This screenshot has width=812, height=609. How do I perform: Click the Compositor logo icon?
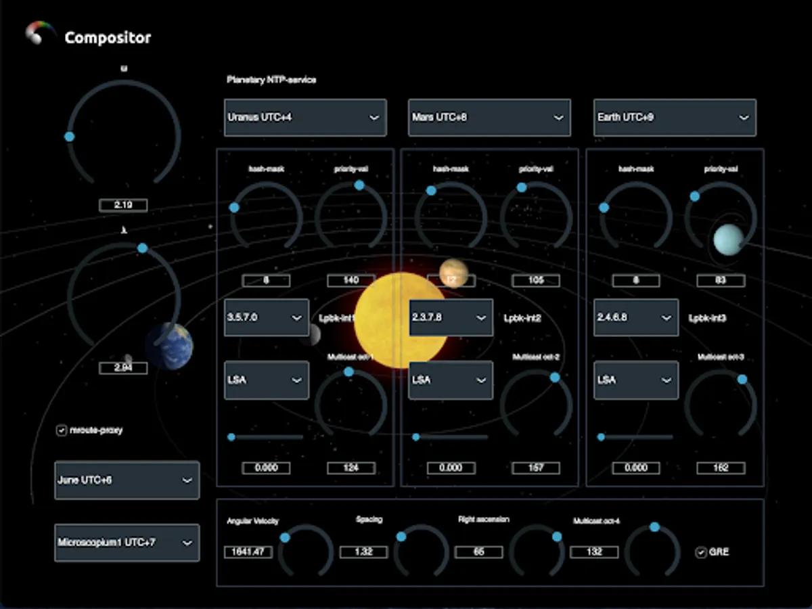(x=40, y=33)
